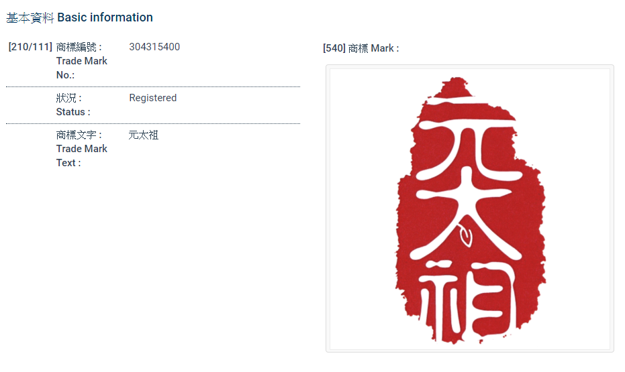Viewport: 625px width, 372px height.
Task: Click the English "Mark :" label above the image
Action: tap(385, 48)
